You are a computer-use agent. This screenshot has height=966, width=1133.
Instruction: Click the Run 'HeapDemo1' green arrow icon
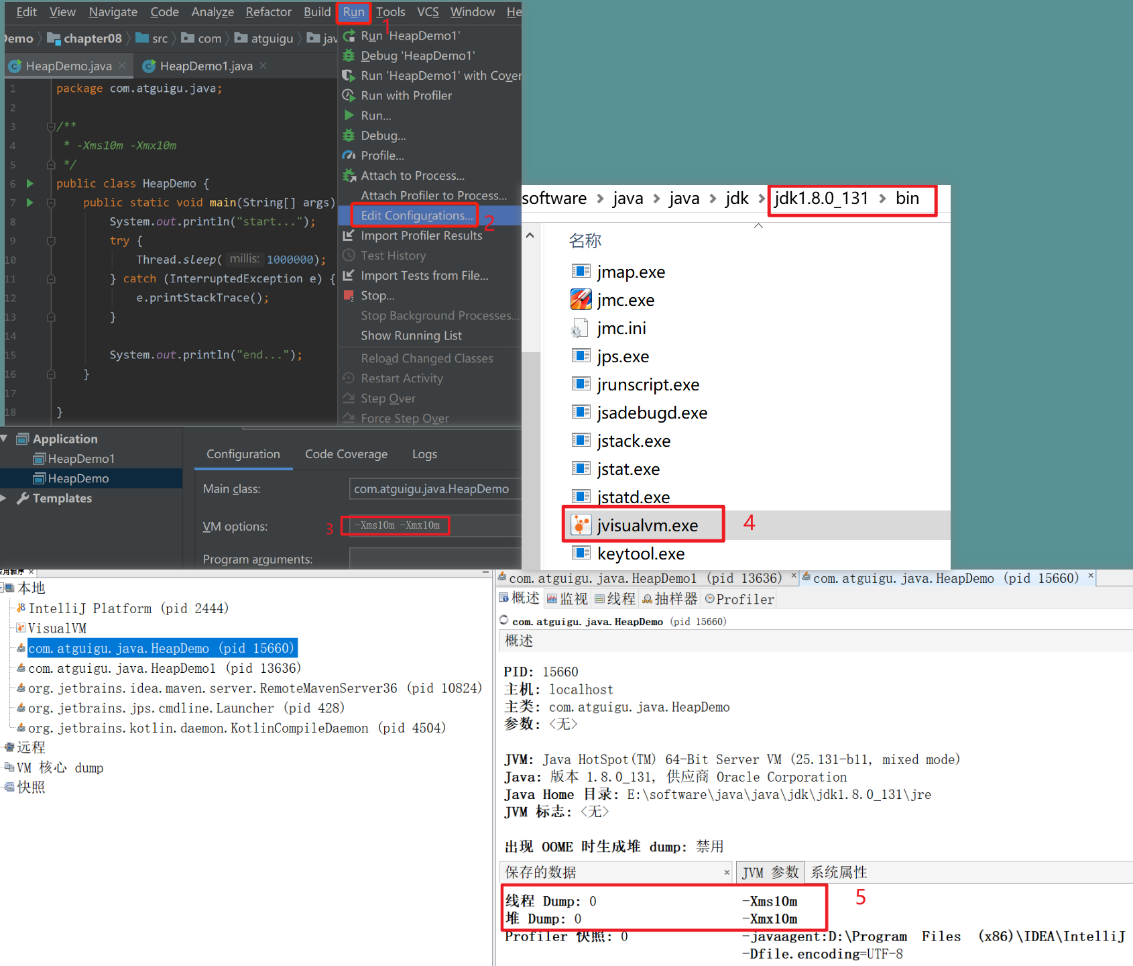tap(349, 36)
